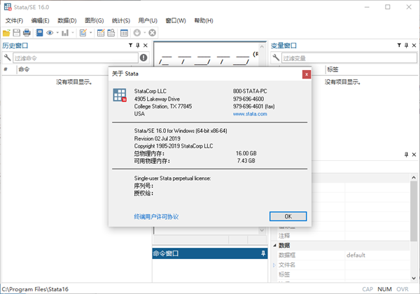Open the 用户(U) menu
Screen dimensions: 420x294
coord(148,20)
